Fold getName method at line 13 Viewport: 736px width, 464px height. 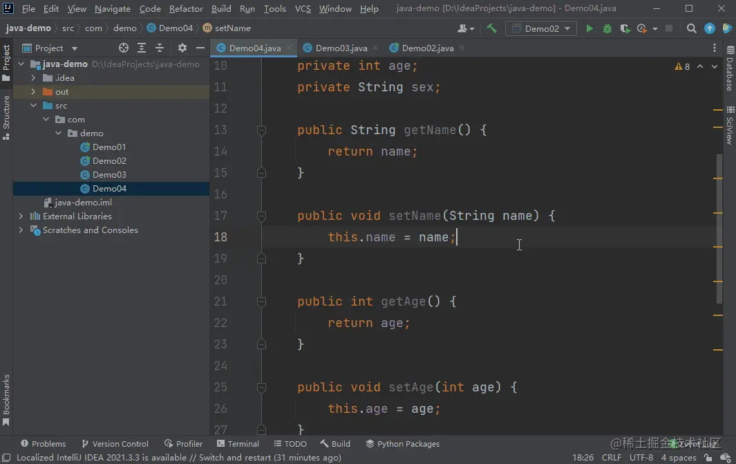(x=261, y=130)
